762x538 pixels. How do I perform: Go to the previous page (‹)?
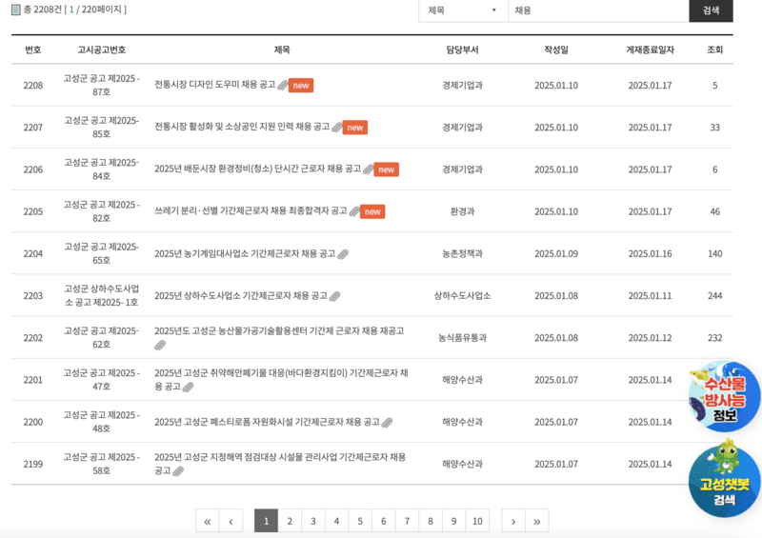(x=231, y=521)
